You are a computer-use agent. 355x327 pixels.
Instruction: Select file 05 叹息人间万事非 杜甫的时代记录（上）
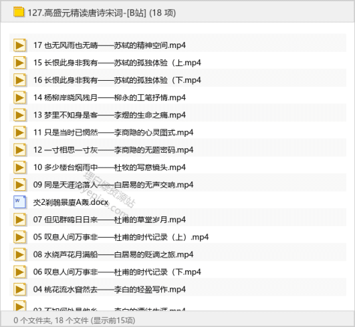[x=121, y=237]
